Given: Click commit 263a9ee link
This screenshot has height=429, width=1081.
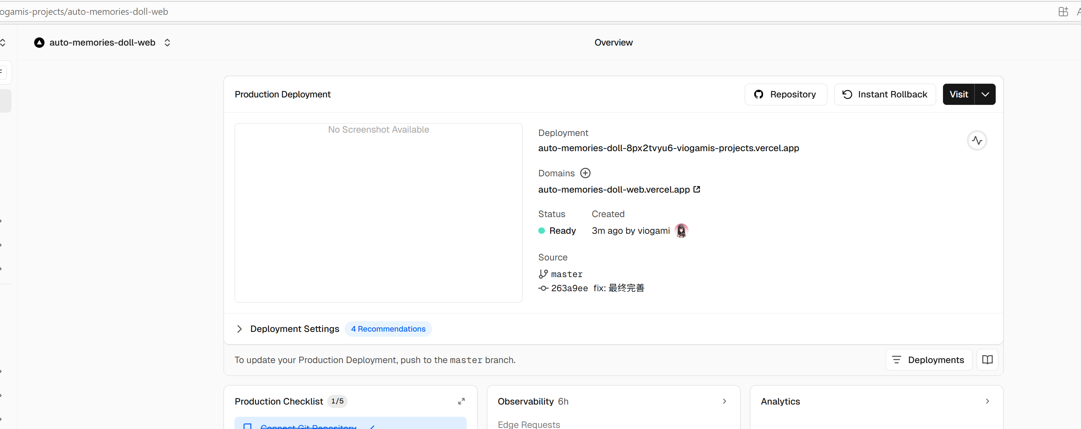Looking at the screenshot, I should (569, 288).
